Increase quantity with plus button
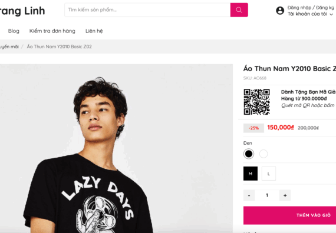336x233 pixels. pos(285,195)
